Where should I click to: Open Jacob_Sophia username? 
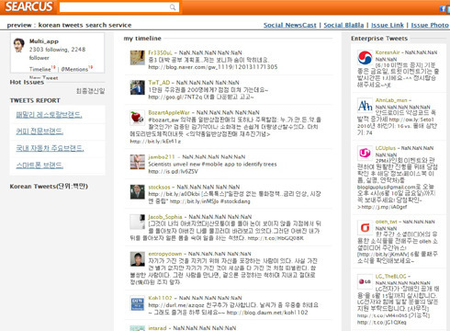(x=165, y=217)
